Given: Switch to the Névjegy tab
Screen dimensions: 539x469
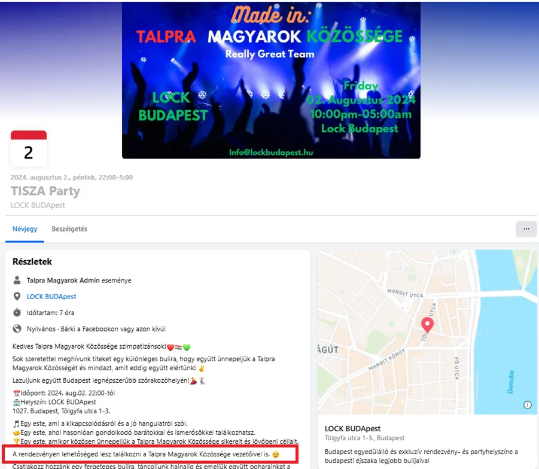Looking at the screenshot, I should click(25, 229).
